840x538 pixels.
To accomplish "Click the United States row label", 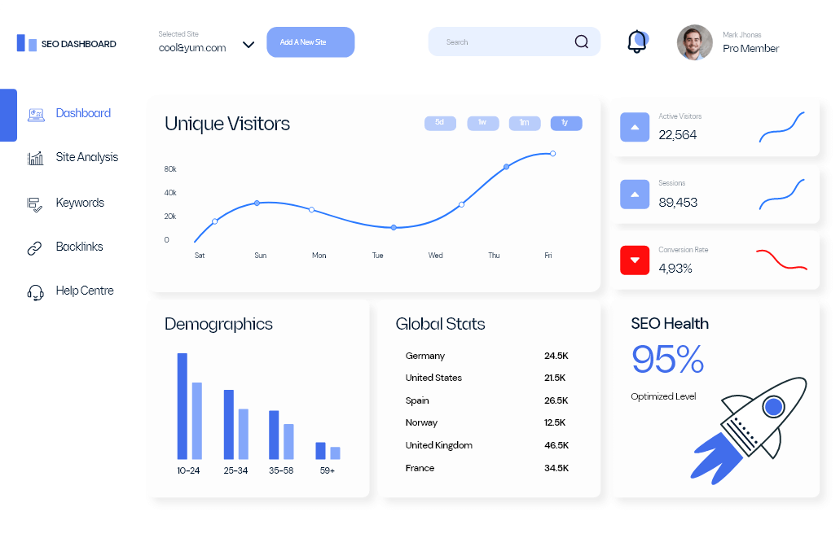I will [433, 378].
